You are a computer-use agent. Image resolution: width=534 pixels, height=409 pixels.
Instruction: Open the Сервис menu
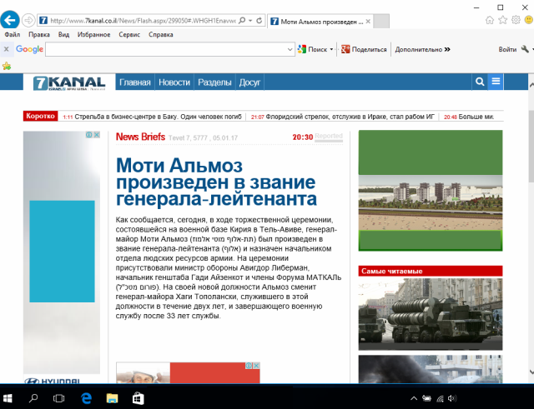click(129, 35)
